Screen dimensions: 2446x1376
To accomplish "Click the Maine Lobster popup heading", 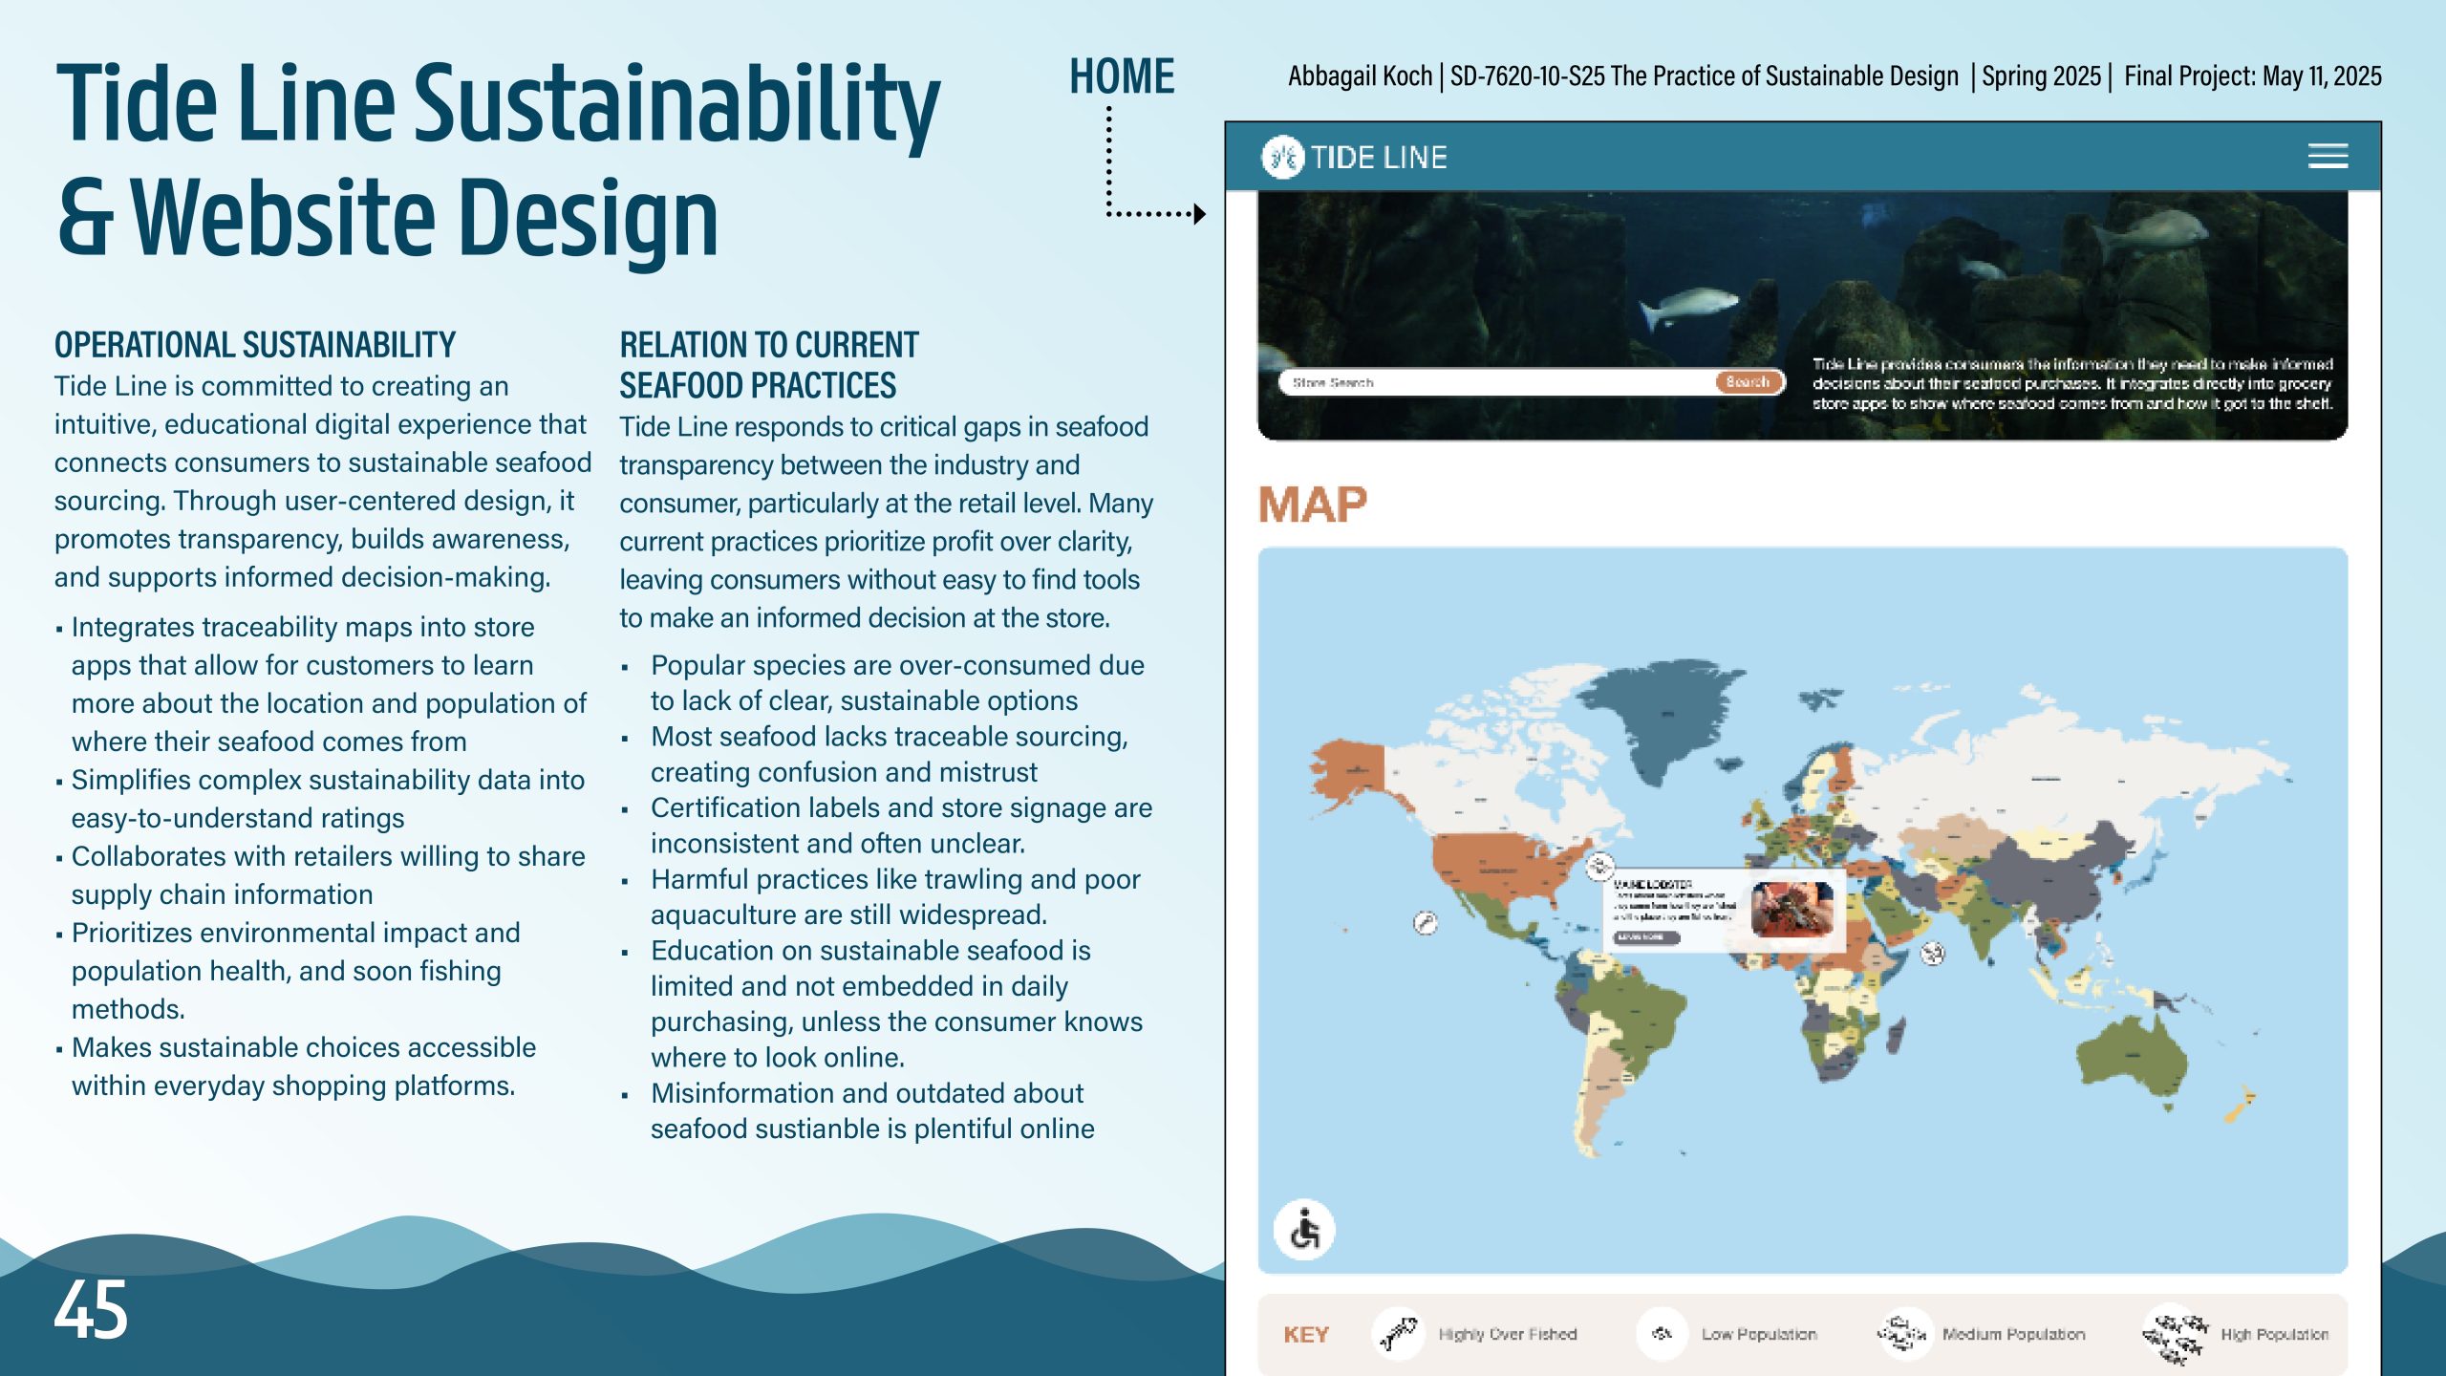I will tap(1653, 884).
